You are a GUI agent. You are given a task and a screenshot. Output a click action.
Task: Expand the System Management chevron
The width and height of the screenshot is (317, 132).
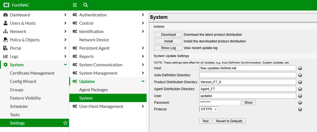click(x=143, y=73)
